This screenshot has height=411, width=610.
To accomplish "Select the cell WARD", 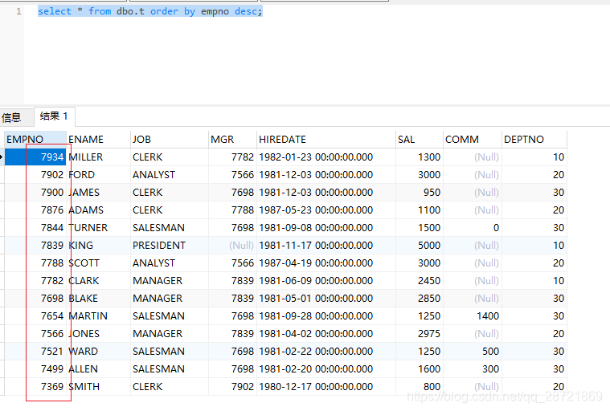I will (98, 352).
